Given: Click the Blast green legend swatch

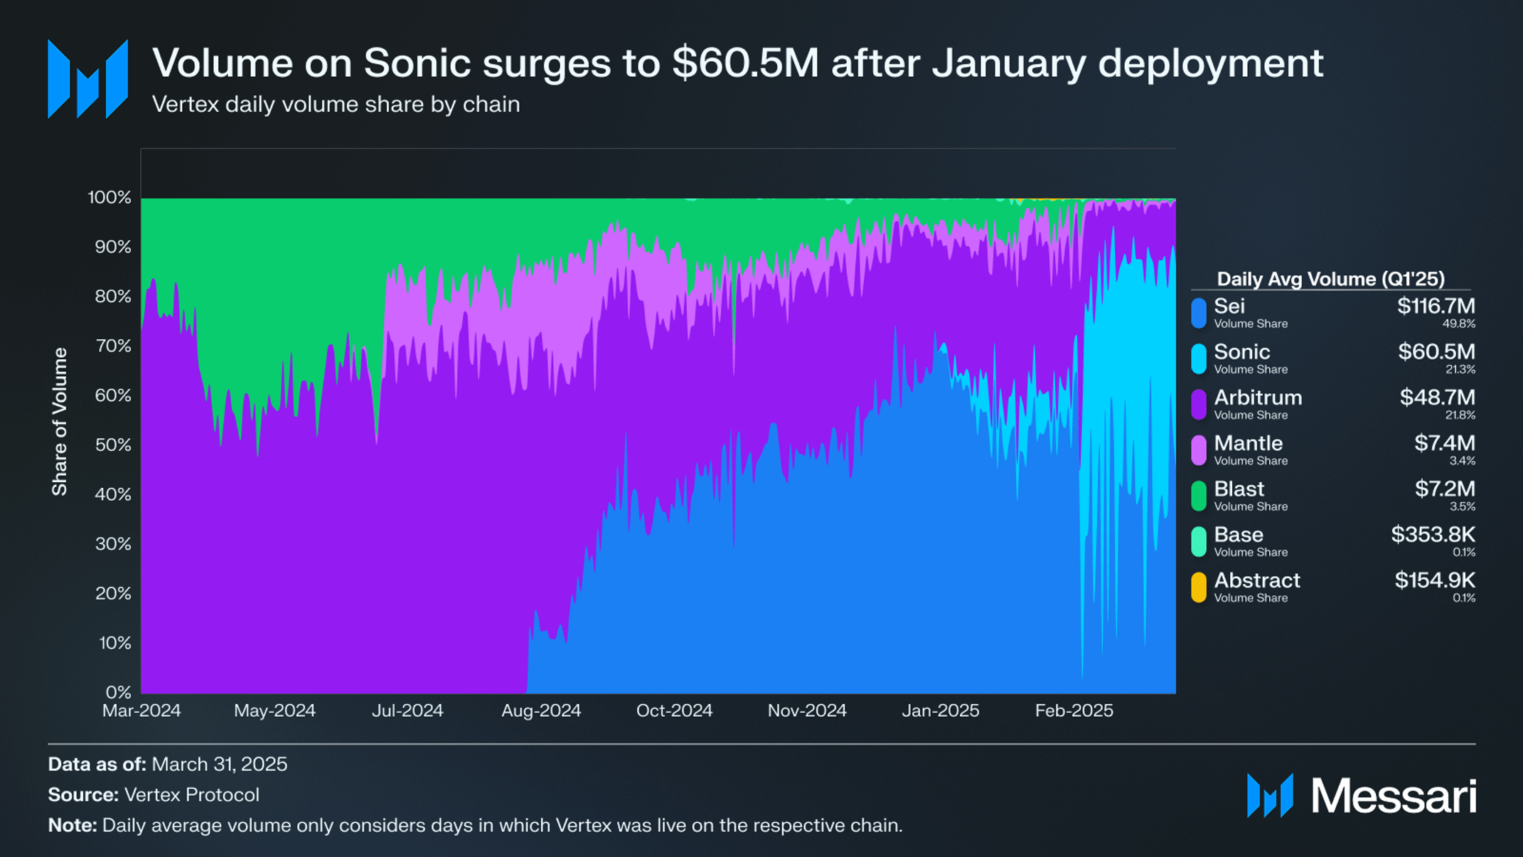Looking at the screenshot, I should (x=1199, y=496).
